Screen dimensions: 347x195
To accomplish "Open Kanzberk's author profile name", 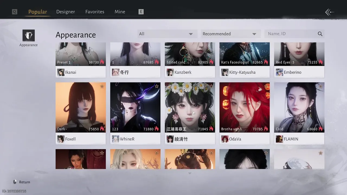I will (183, 72).
